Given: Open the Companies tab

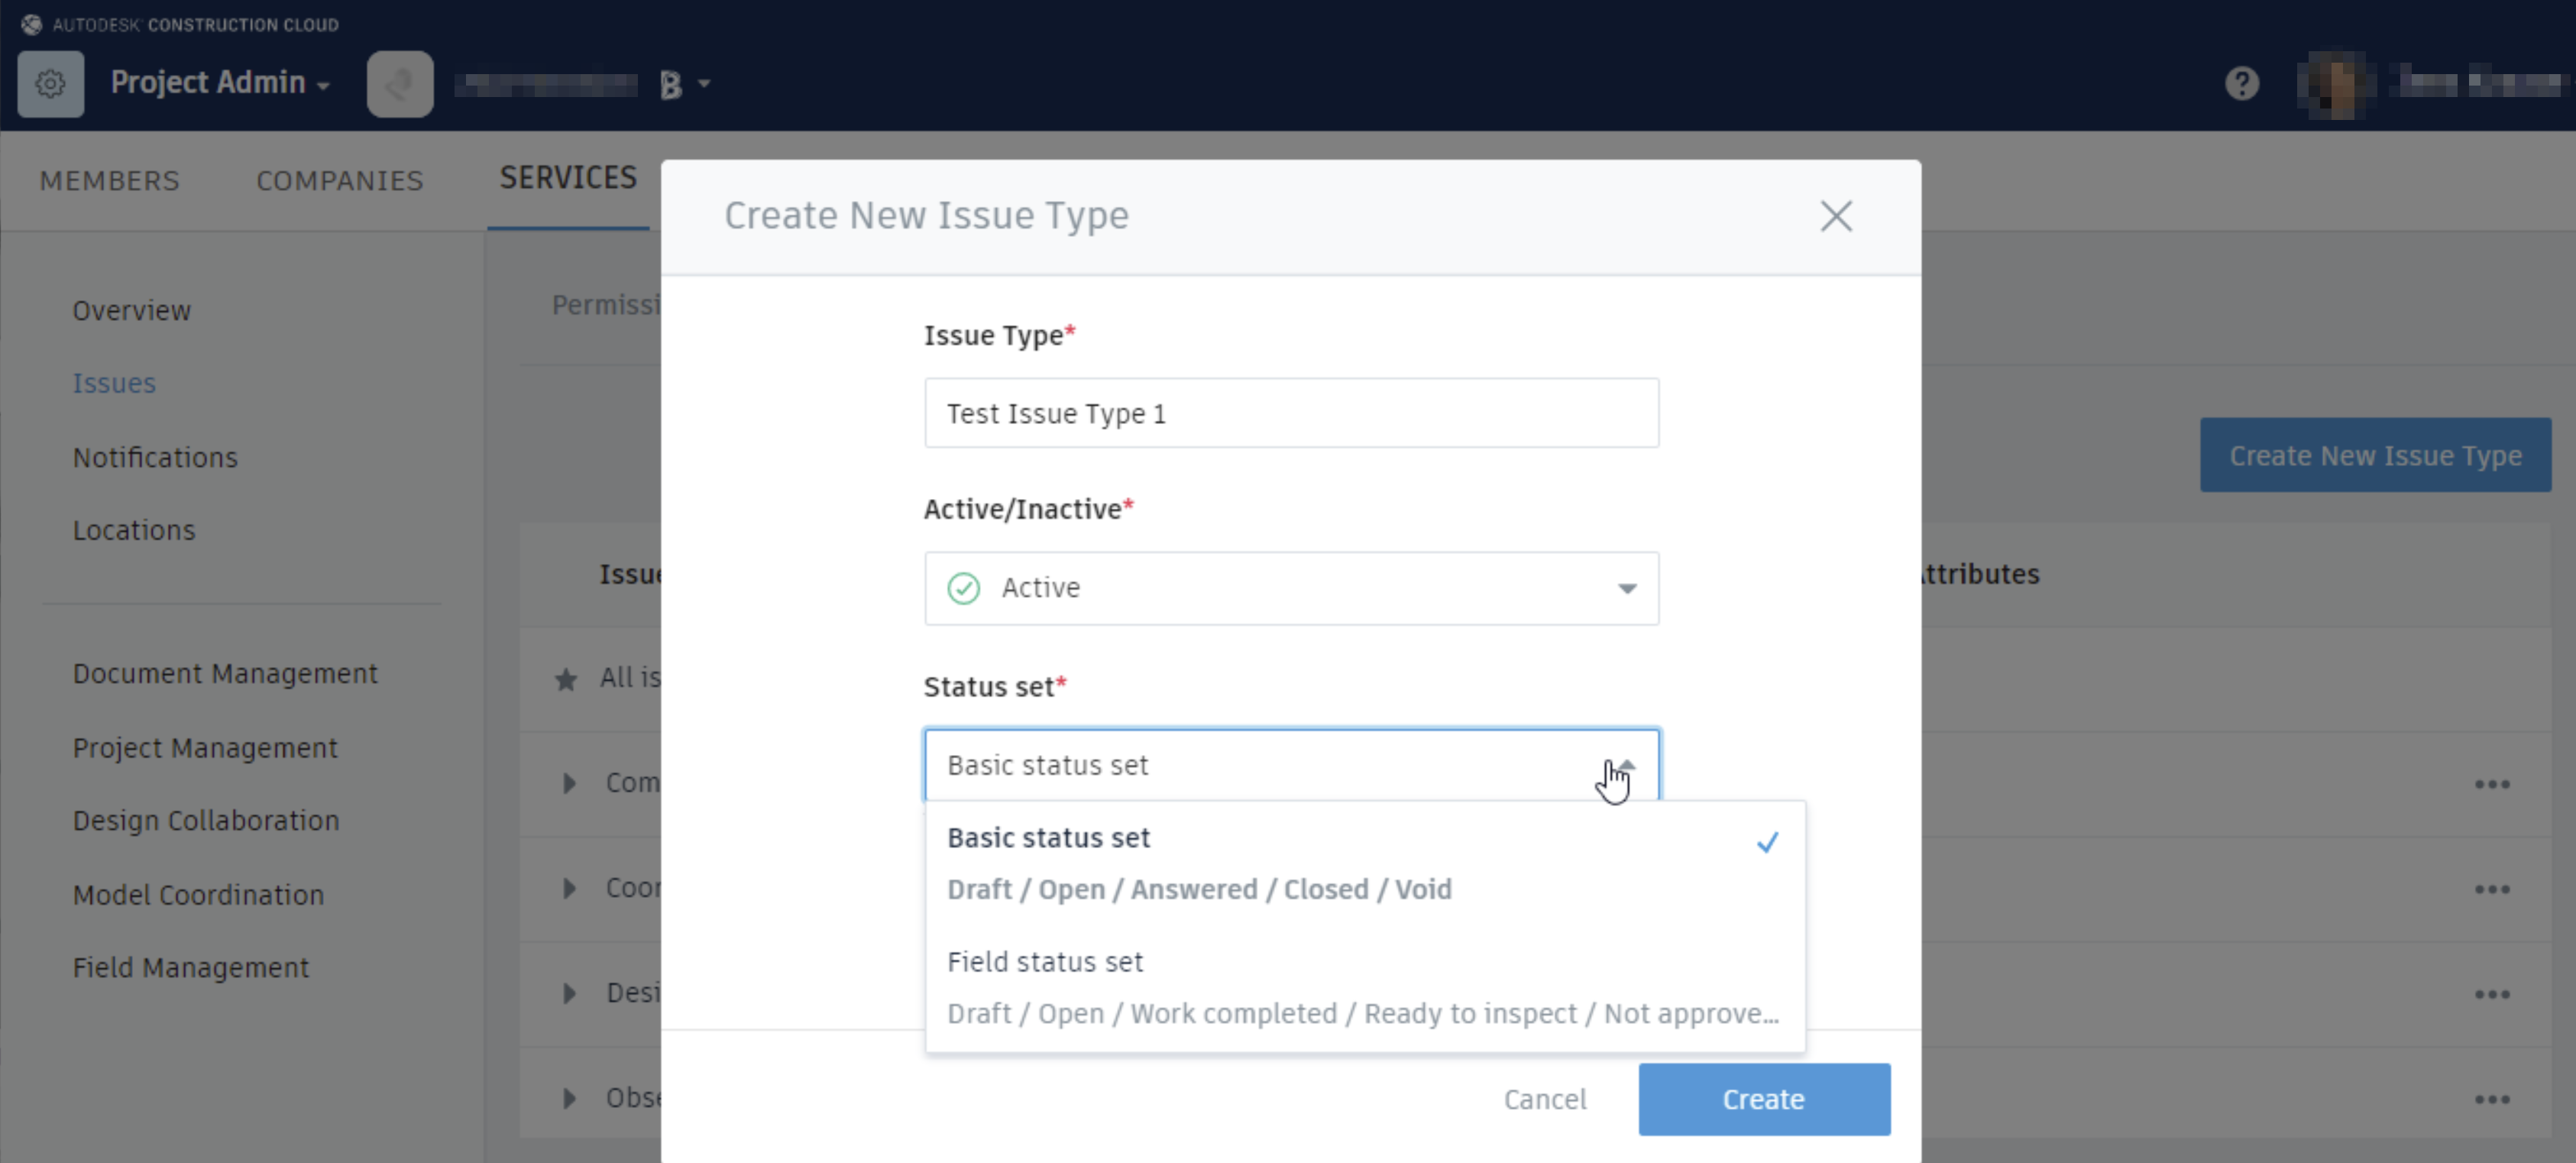Looking at the screenshot, I should 339,181.
